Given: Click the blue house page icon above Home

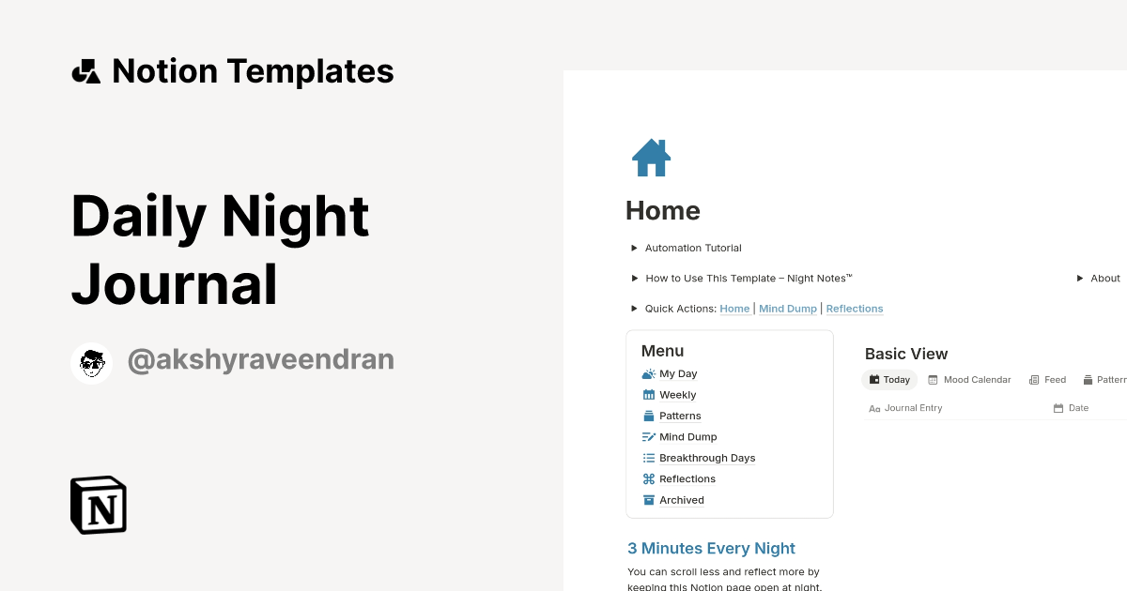Looking at the screenshot, I should pyautogui.click(x=651, y=158).
